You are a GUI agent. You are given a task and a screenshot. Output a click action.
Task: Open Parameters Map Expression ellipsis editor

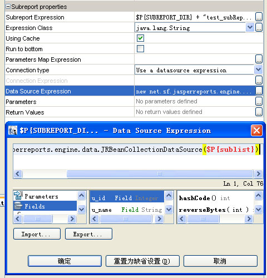click(x=259, y=59)
